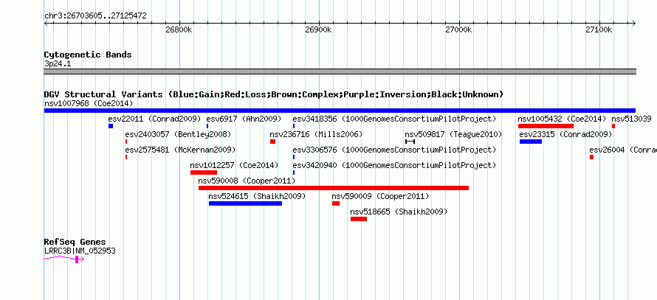The image size is (657, 300).
Task: Select the nsv1005432 (Coe2014) red loss bar
Action: [546, 126]
